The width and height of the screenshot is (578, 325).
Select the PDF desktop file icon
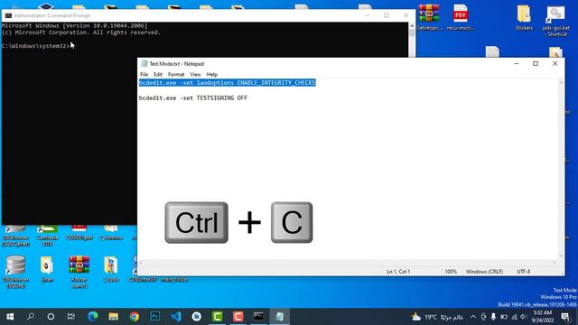tap(461, 17)
